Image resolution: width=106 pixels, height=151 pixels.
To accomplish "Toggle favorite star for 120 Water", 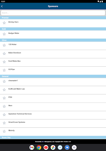I will point(4,45).
